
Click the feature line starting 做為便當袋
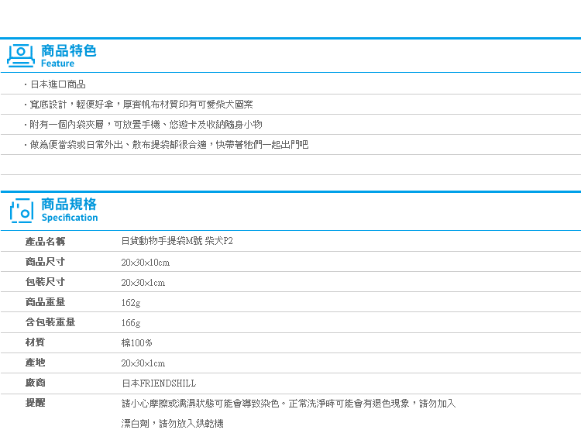click(x=169, y=145)
